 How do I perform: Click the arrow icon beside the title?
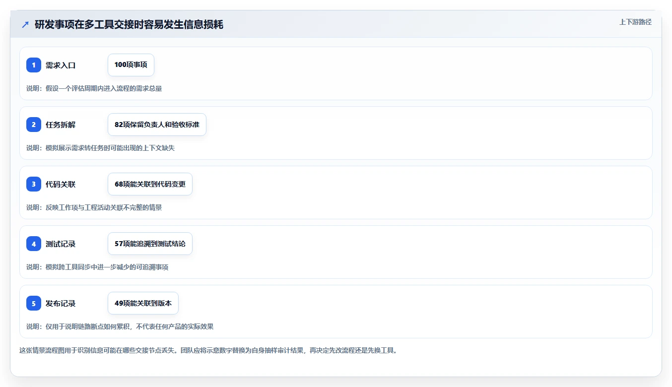(25, 25)
